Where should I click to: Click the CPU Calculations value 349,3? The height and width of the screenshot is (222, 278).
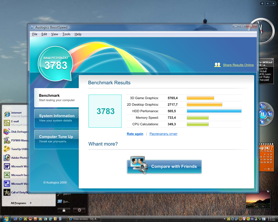172,124
